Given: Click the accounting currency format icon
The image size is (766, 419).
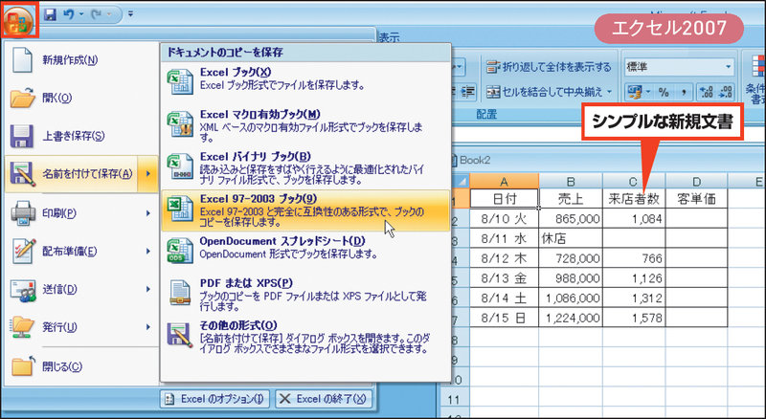Looking at the screenshot, I should tap(636, 92).
